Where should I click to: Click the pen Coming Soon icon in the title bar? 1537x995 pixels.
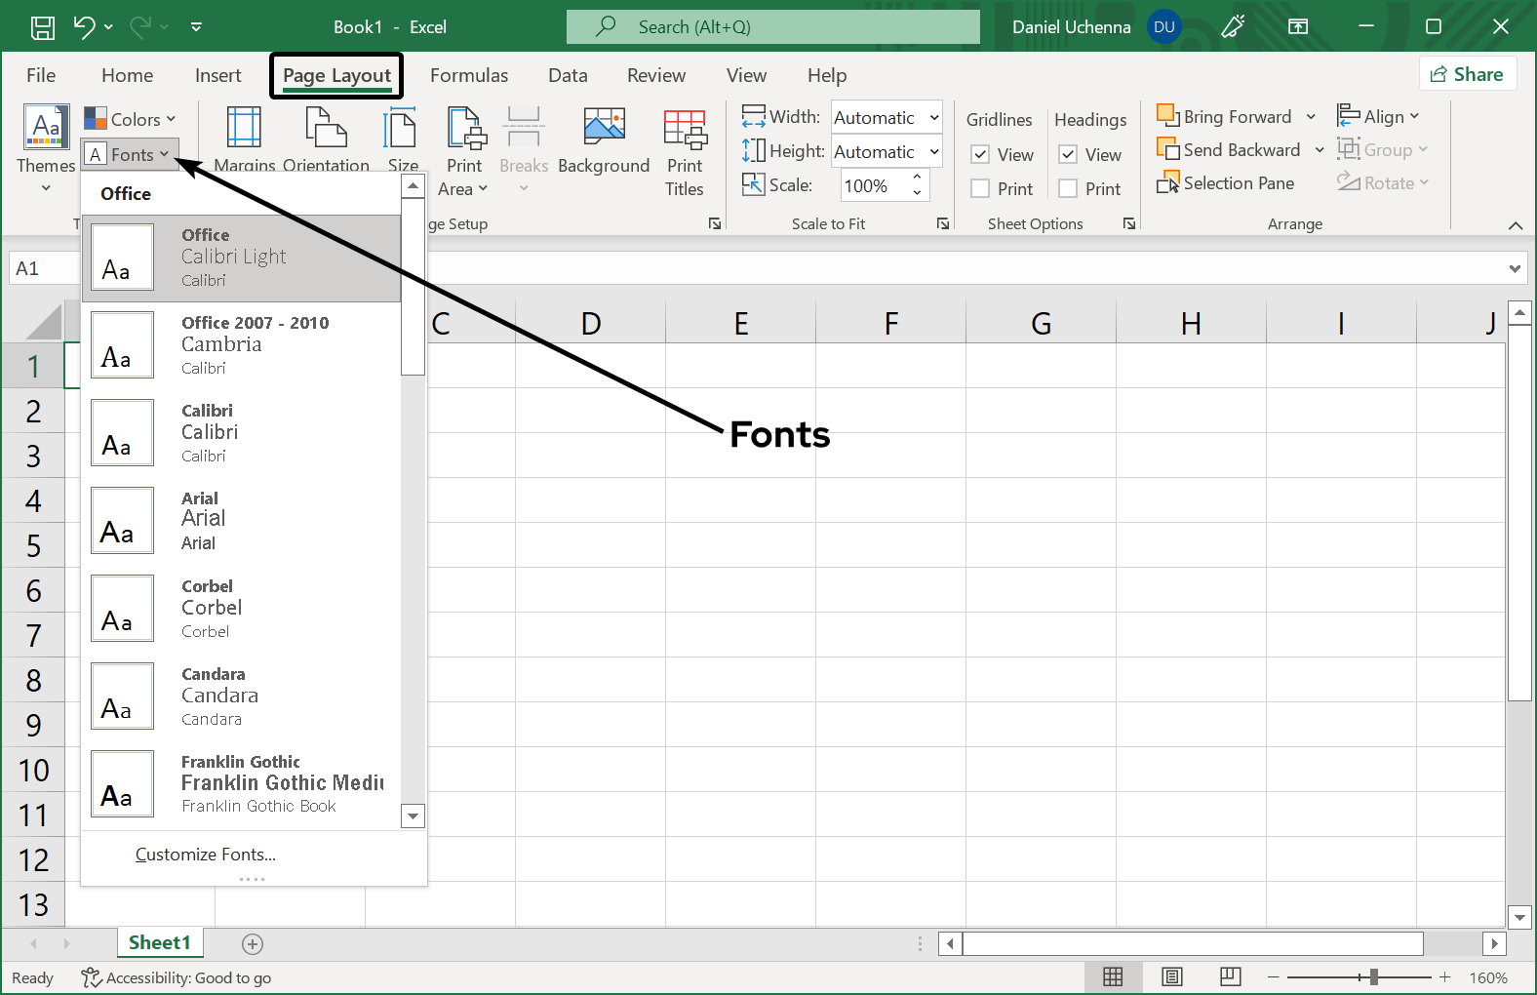click(1234, 27)
